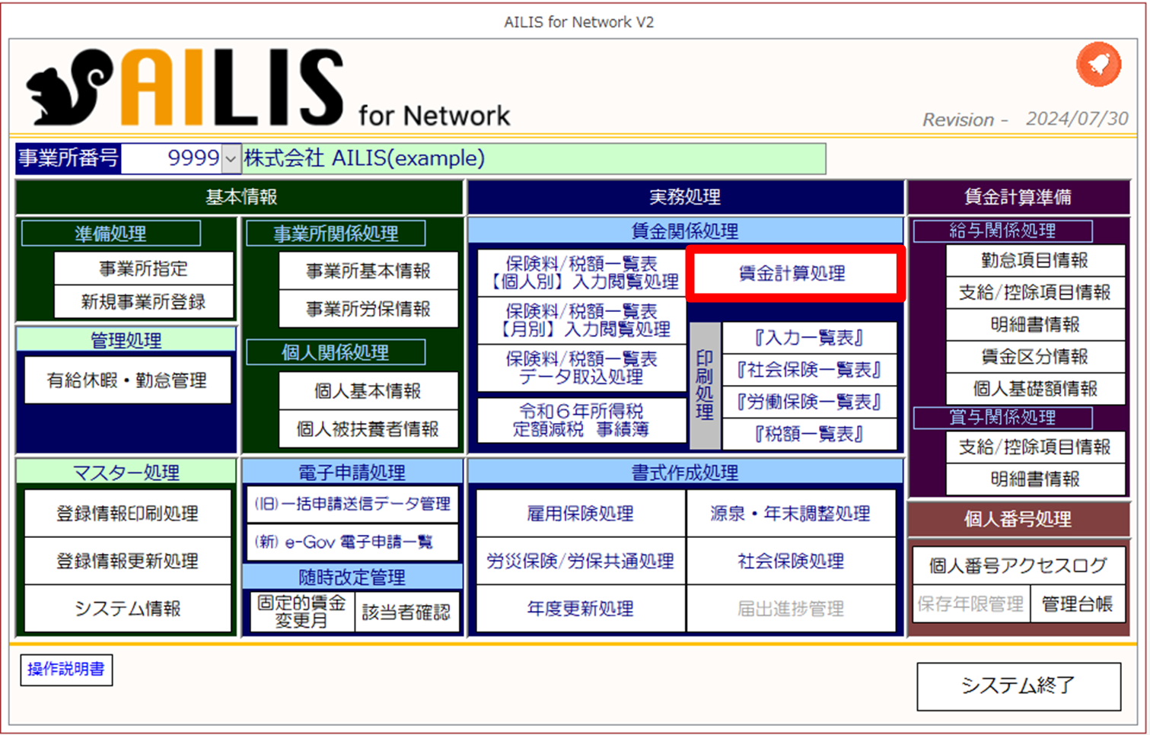
Task: Click the 事業所番号 9999 field
Action: (172, 158)
